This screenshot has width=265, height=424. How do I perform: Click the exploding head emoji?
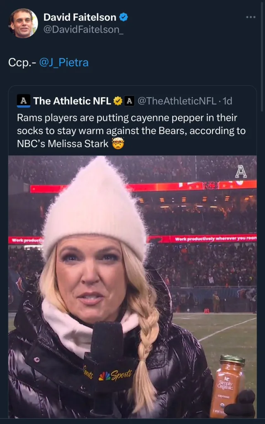click(118, 145)
